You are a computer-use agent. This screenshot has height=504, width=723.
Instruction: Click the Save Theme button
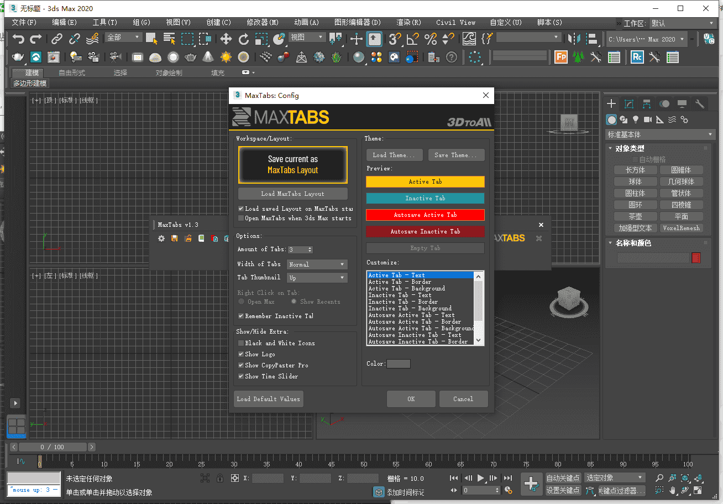tap(457, 155)
